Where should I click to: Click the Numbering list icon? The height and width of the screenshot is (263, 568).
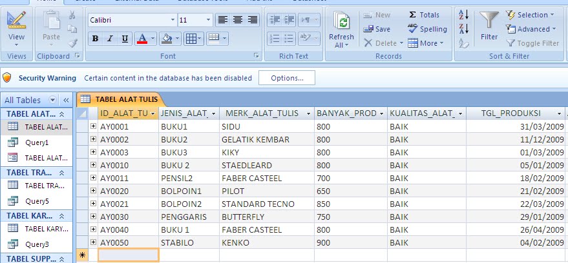pos(275,39)
